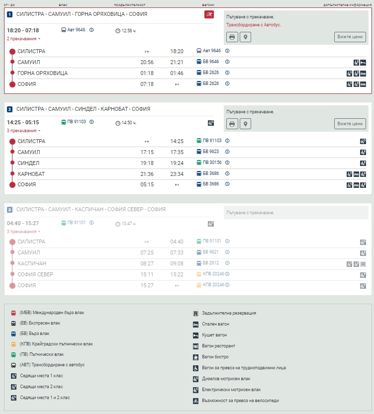
Task: Click info icon next to ПВ 30156
Action: [227, 163]
